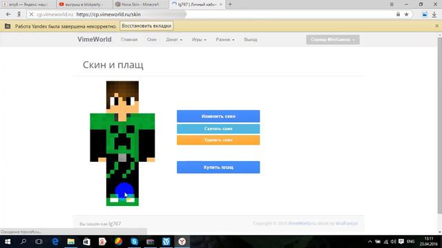Click the VimeWorld brand logo link
This screenshot has height=248, width=442.
pyautogui.click(x=95, y=39)
